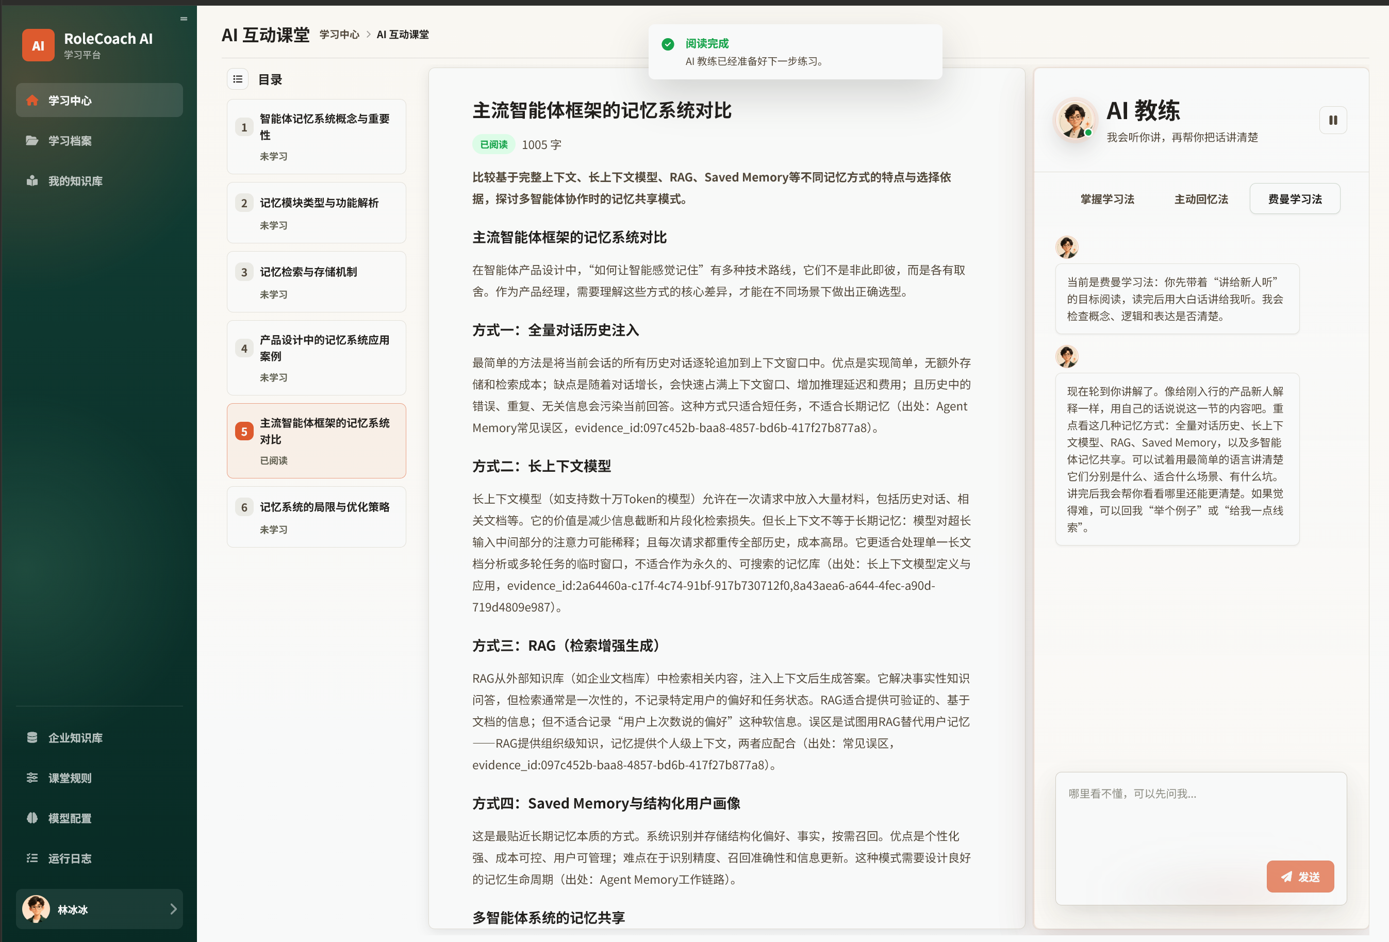This screenshot has width=1389, height=942.
Task: Click the 已阅读 status under chapter 5
Action: pyautogui.click(x=274, y=460)
